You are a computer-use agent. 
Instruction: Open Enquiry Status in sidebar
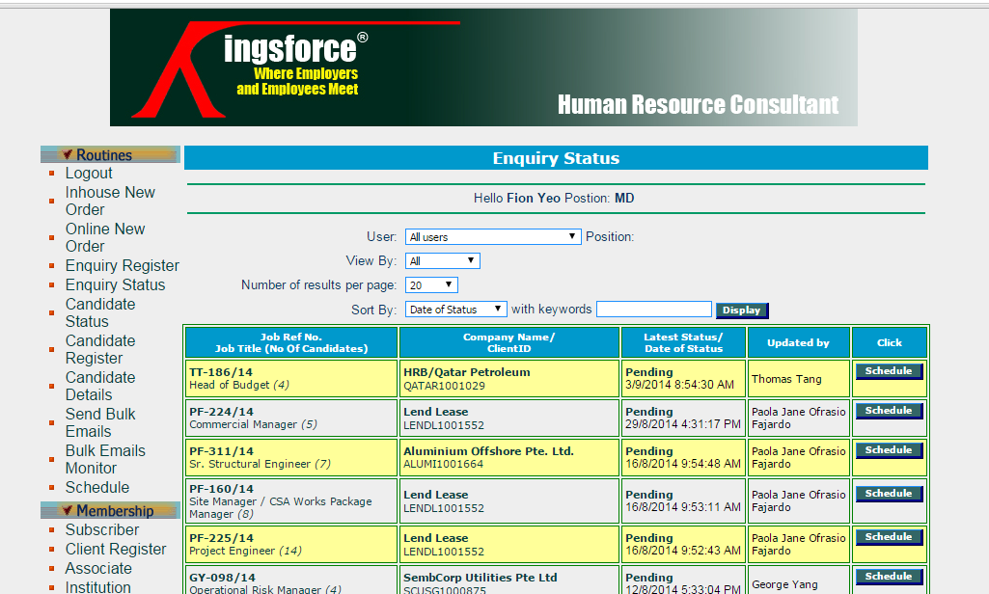pos(116,285)
